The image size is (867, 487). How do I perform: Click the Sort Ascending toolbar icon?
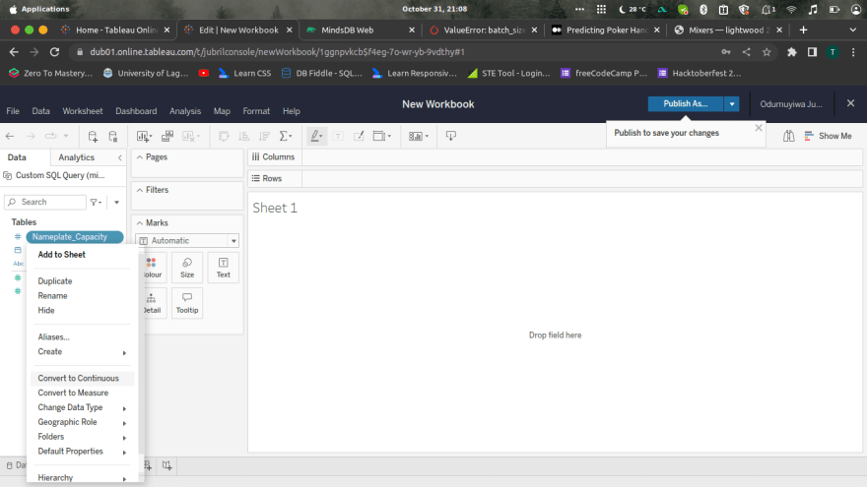click(x=244, y=136)
